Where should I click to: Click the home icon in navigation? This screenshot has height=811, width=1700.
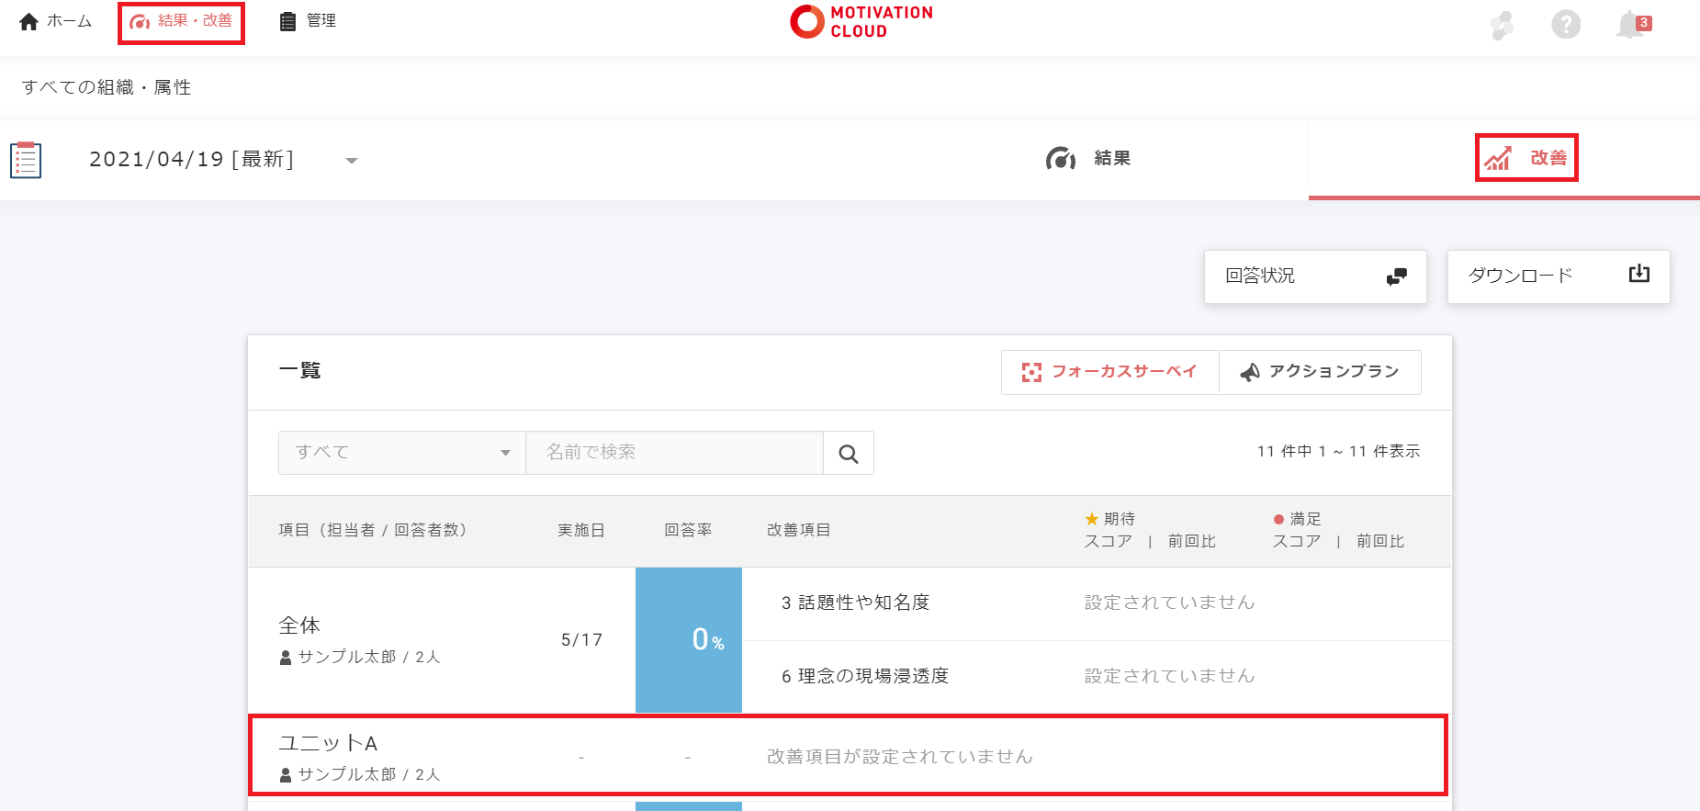click(29, 21)
